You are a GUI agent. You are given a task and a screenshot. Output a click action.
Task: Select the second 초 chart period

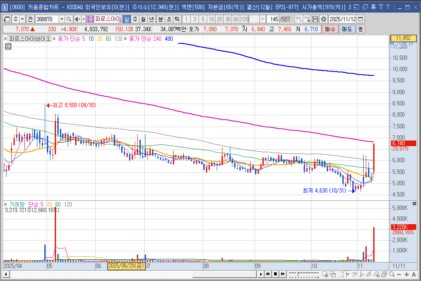coord(169,19)
